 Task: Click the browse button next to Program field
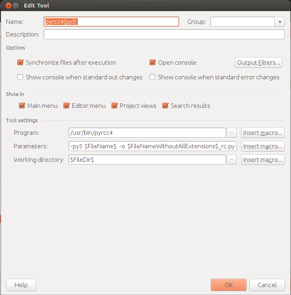pos(231,133)
